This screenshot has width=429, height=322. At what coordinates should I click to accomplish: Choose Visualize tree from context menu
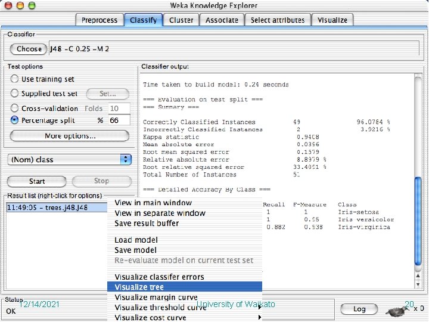coord(184,287)
